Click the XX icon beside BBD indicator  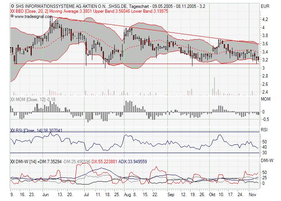pos(13,11)
